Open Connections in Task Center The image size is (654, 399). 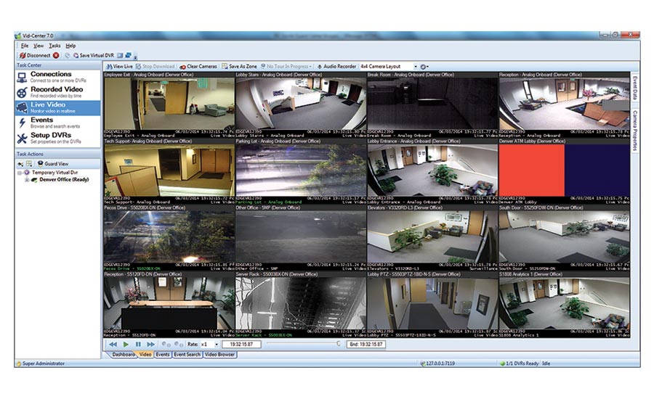coord(50,78)
